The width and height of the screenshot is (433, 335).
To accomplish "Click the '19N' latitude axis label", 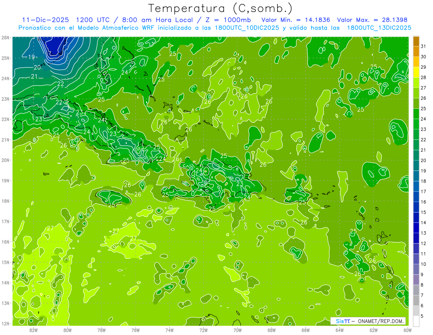I will point(5,180).
